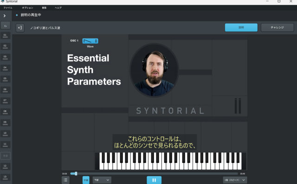
Task: Click the 05:49 total time label
Action: click(x=242, y=174)
